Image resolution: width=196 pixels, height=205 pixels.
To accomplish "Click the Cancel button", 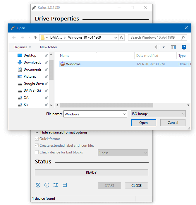I will [173, 123].
